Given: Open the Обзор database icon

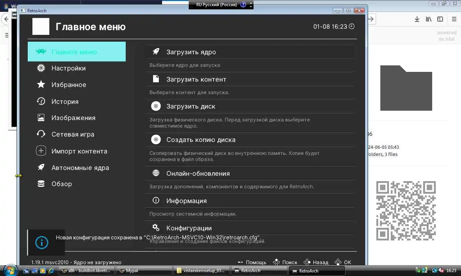Looking at the screenshot, I should coord(41,184).
